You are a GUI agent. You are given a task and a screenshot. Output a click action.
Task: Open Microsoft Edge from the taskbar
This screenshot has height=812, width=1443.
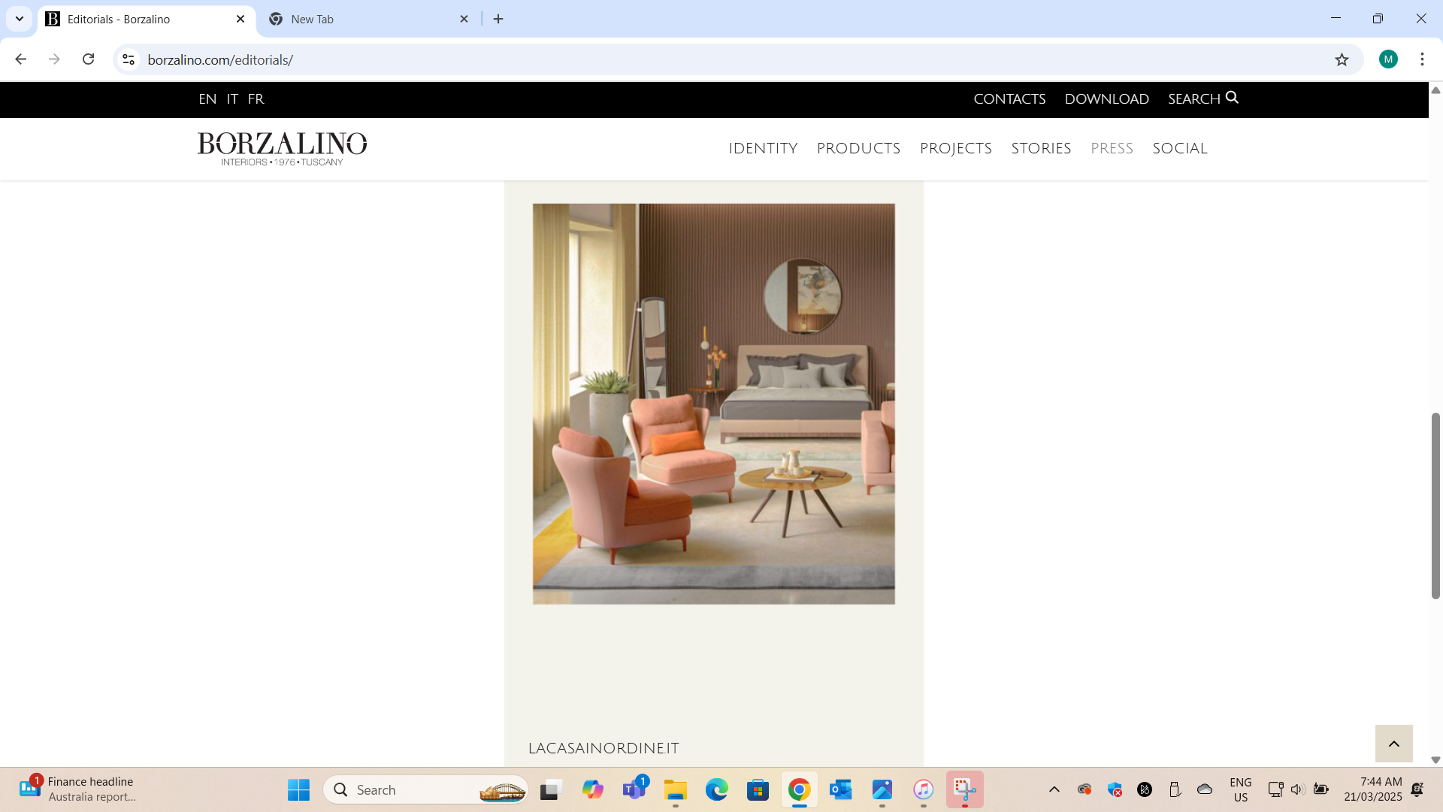click(x=716, y=789)
